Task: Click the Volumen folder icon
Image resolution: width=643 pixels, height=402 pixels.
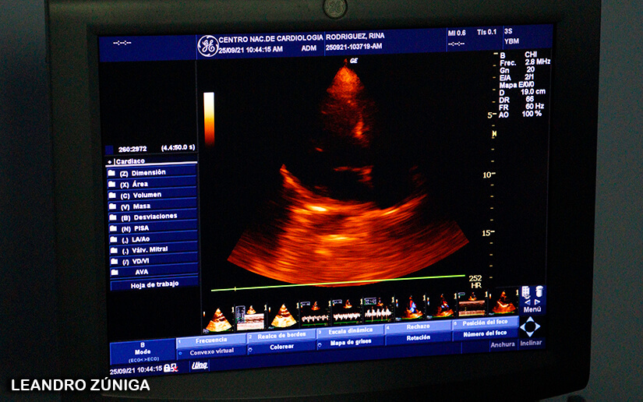Action: point(112,196)
